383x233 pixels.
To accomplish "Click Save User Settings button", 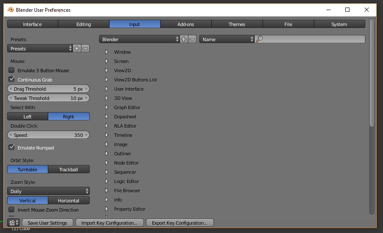I will click(48, 223).
